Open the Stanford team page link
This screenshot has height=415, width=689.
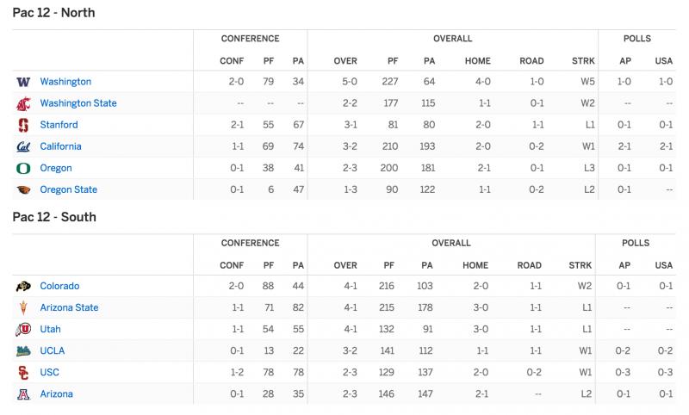tap(59, 125)
